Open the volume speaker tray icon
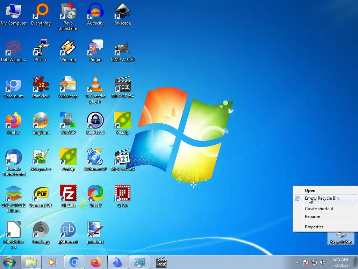The image size is (358, 269). (322, 262)
